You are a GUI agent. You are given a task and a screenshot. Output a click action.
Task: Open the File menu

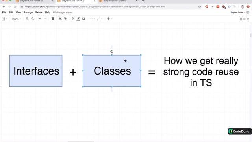pos(4,12)
